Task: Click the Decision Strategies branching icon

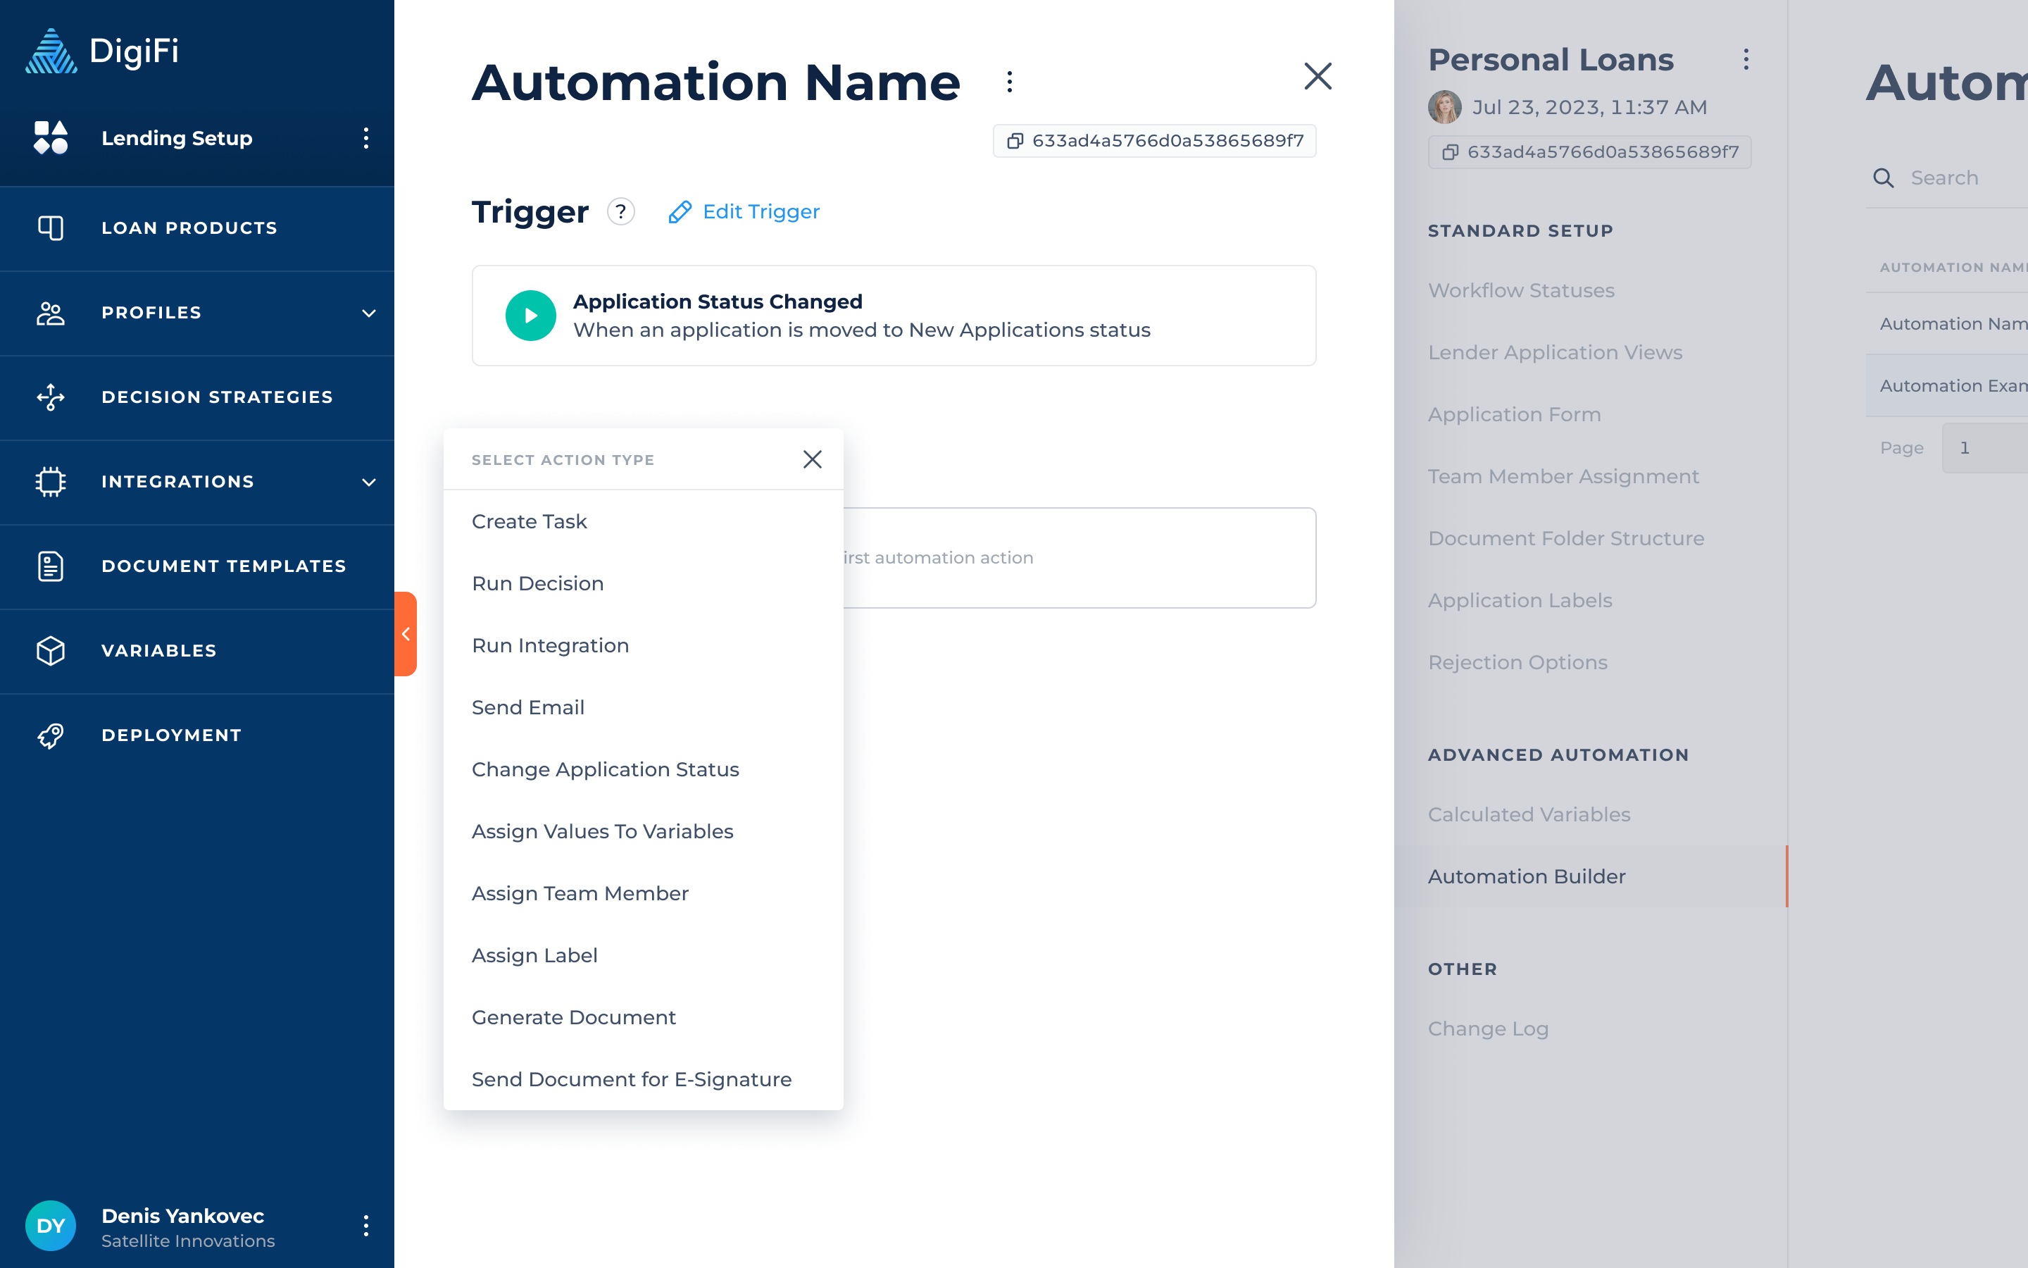Action: (x=50, y=397)
